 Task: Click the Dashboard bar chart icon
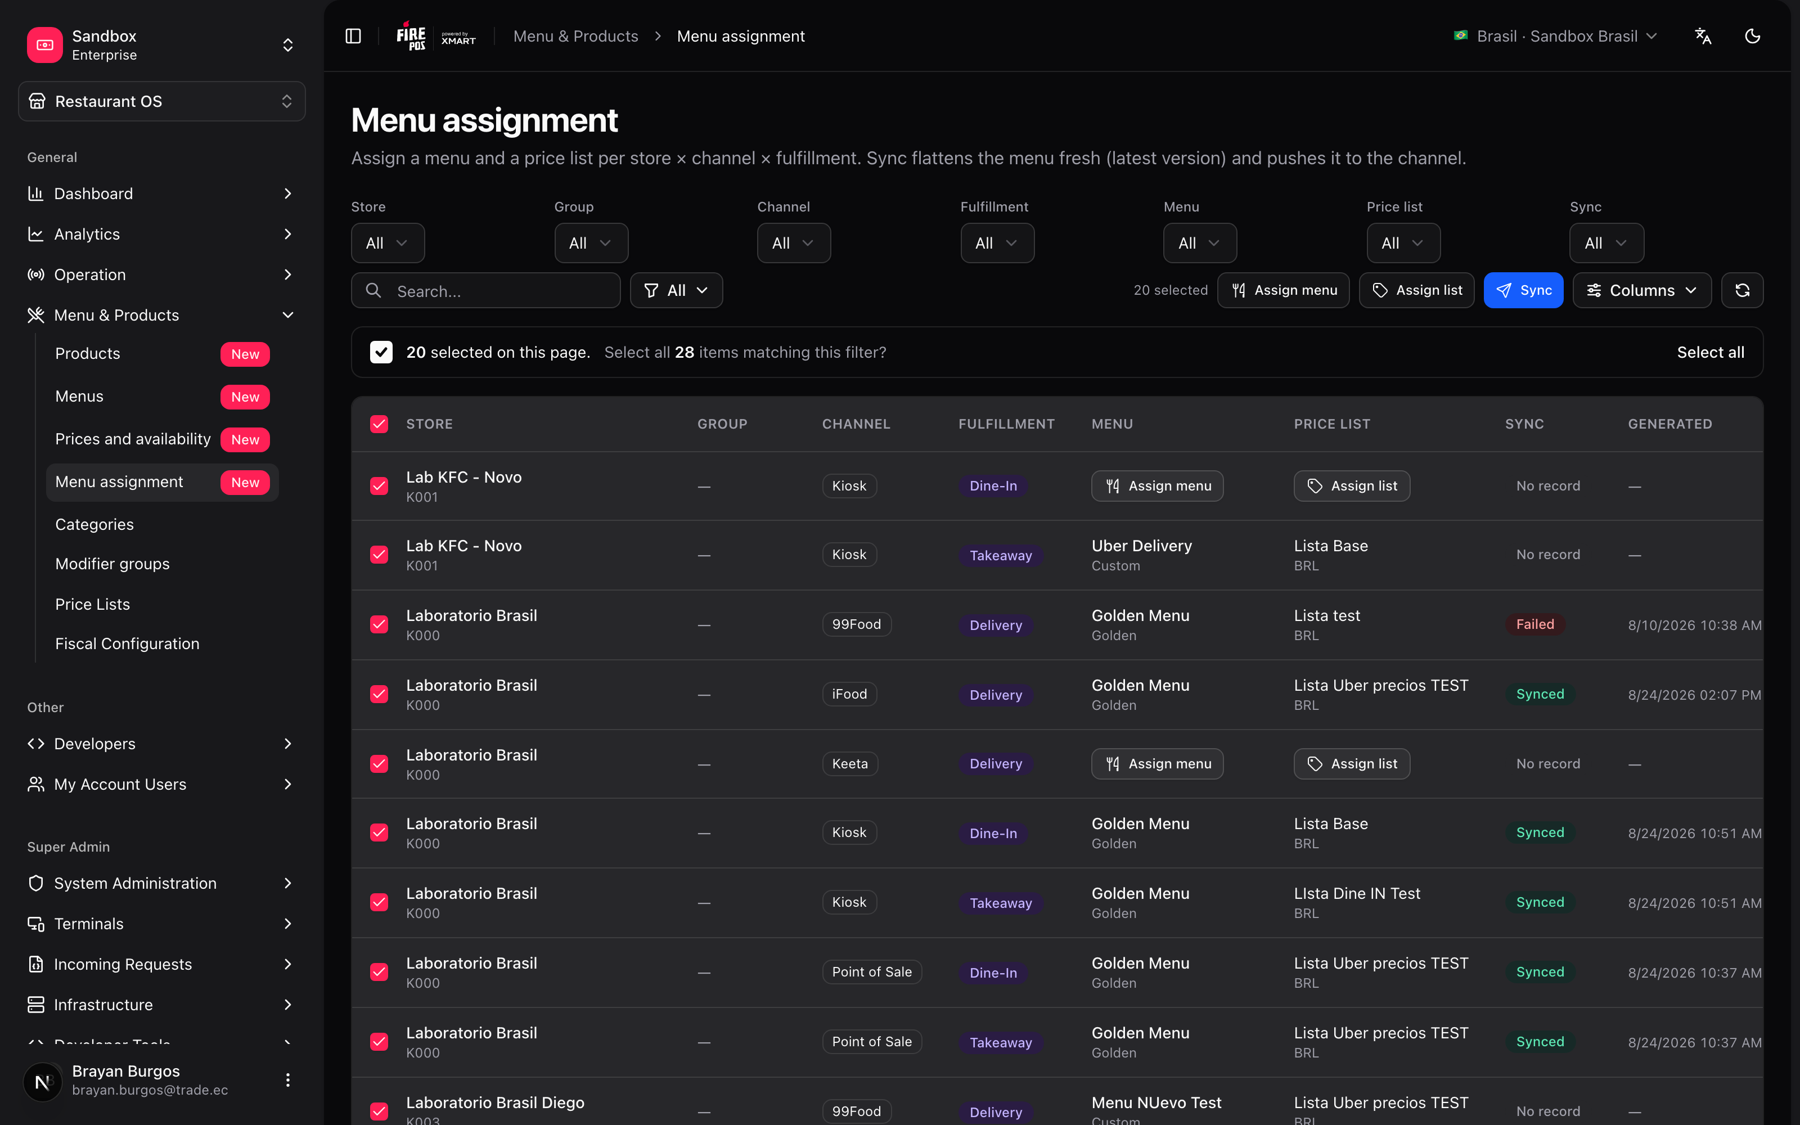pos(35,193)
